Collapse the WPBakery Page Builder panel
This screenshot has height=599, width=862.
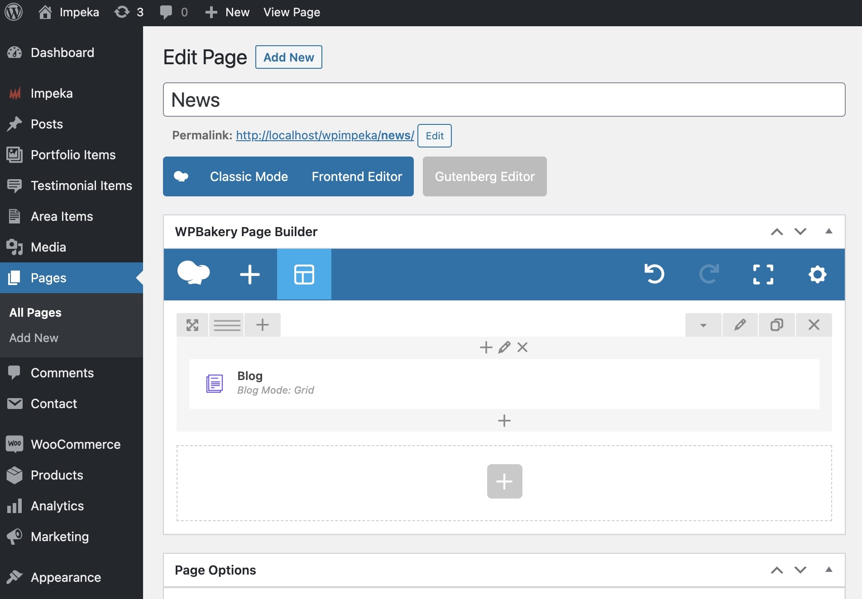tap(828, 231)
